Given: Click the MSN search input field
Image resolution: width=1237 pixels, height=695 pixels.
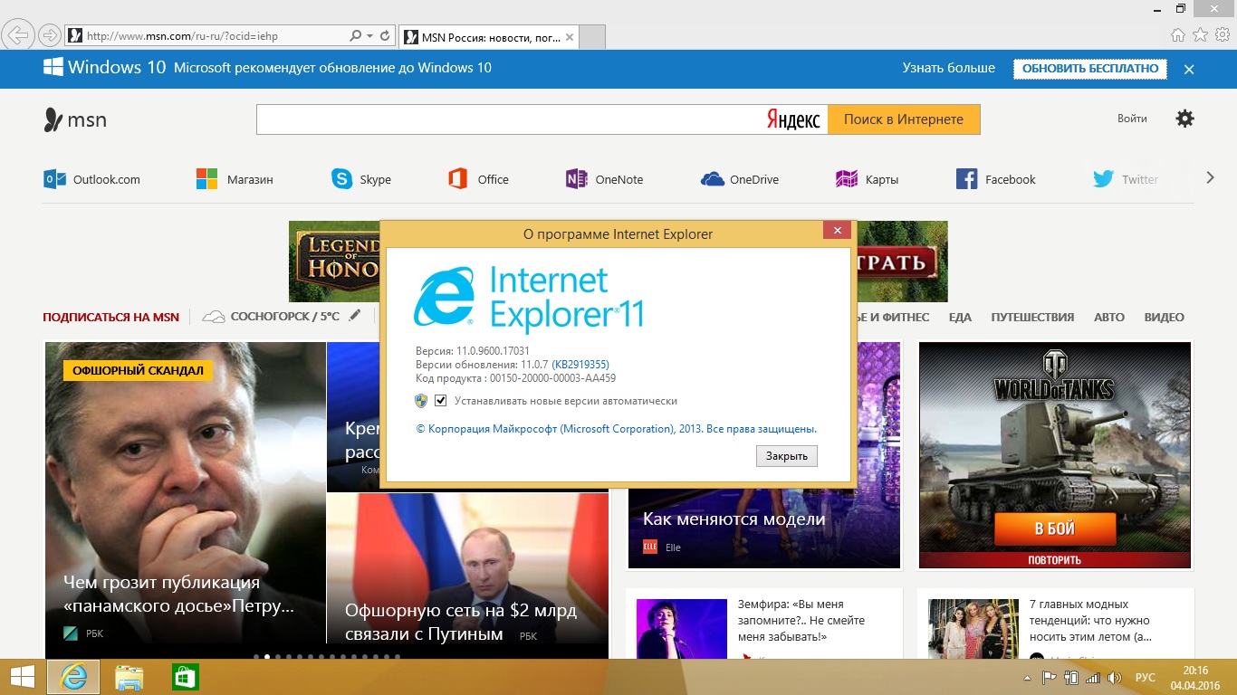Looking at the screenshot, I should [x=509, y=119].
